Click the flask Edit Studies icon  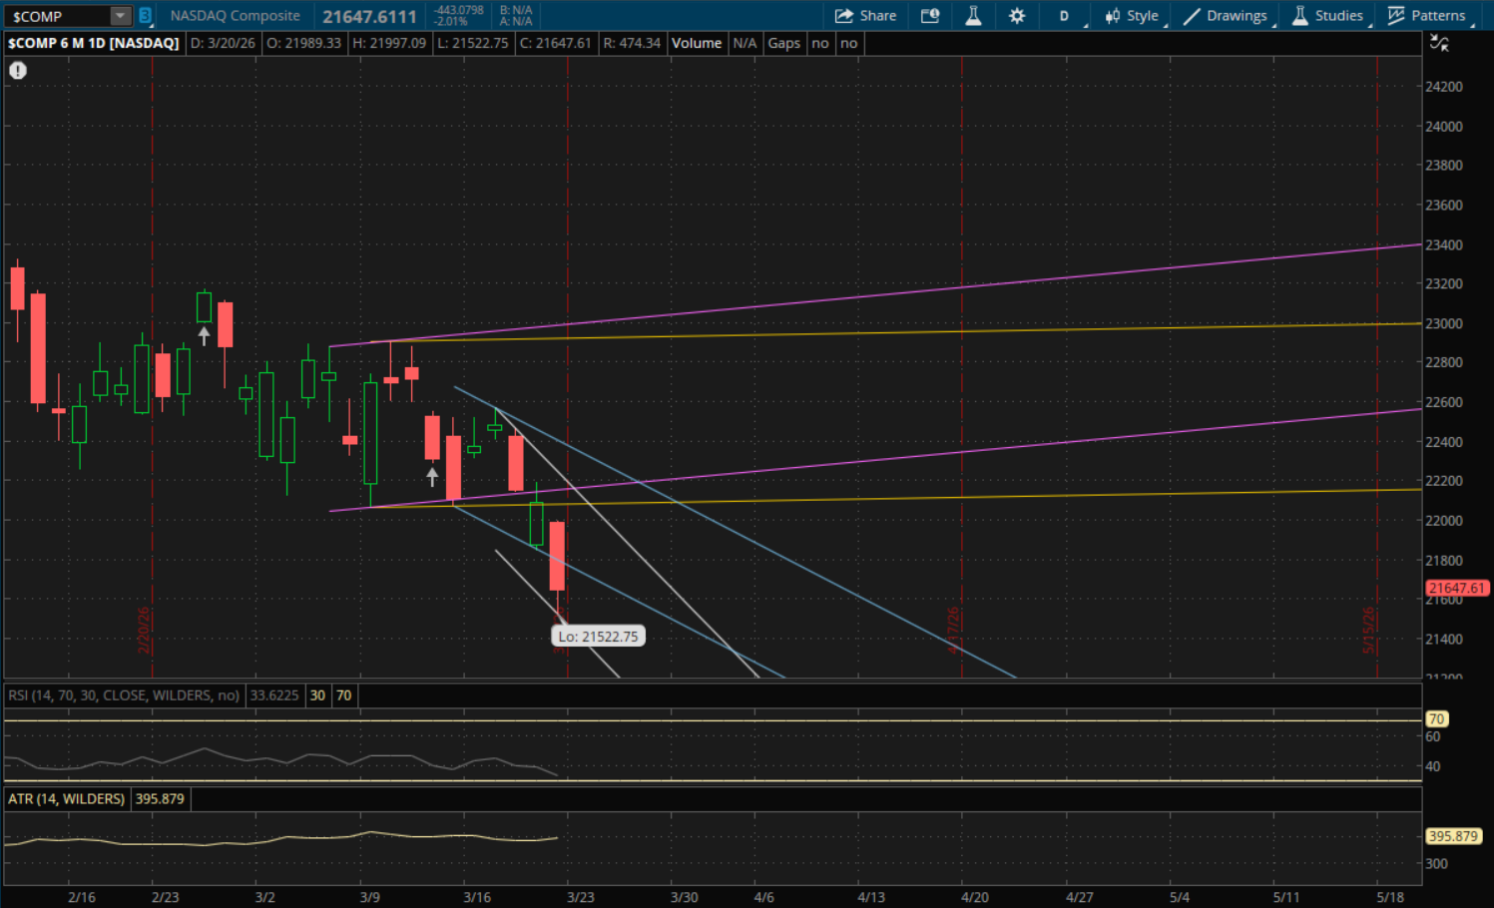click(973, 16)
